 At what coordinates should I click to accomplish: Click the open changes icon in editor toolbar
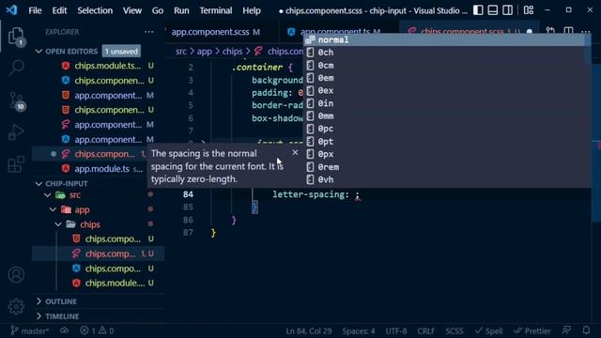[550, 31]
